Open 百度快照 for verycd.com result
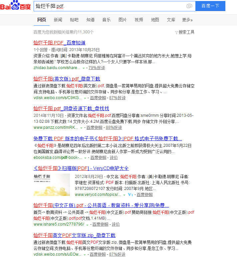The width and height of the screenshot is (237, 259). [144, 195]
